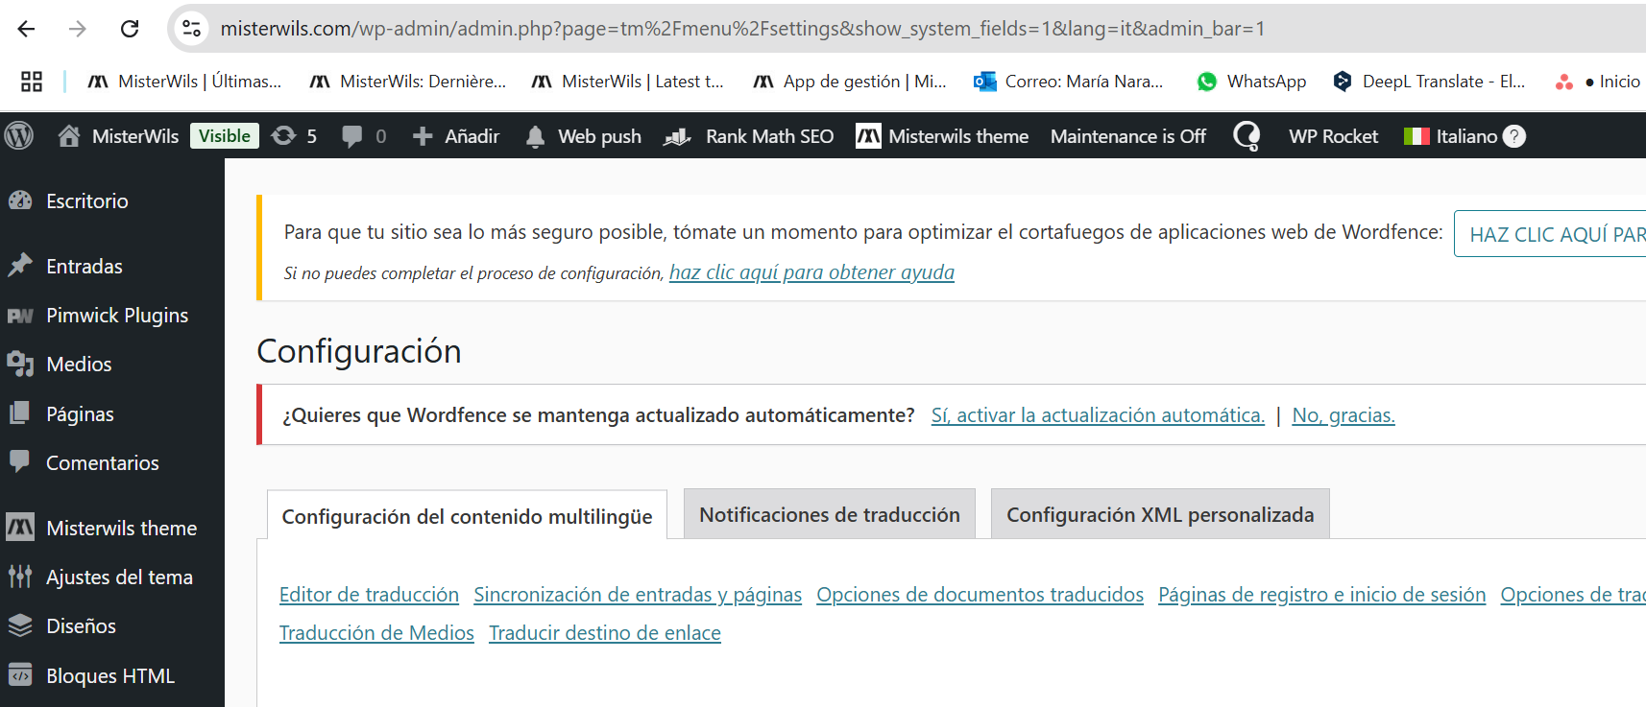Viewport: 1646px width, 707px height.
Task: Switch to Notificaciones de traducción tab
Action: (830, 514)
